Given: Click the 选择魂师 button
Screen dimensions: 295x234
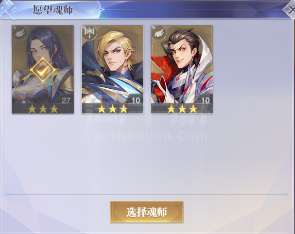Looking at the screenshot, I should pos(147,212).
